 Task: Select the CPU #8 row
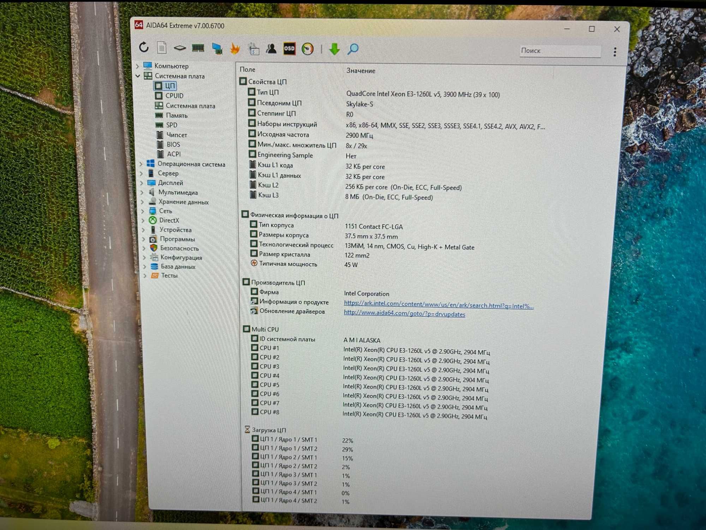point(370,414)
